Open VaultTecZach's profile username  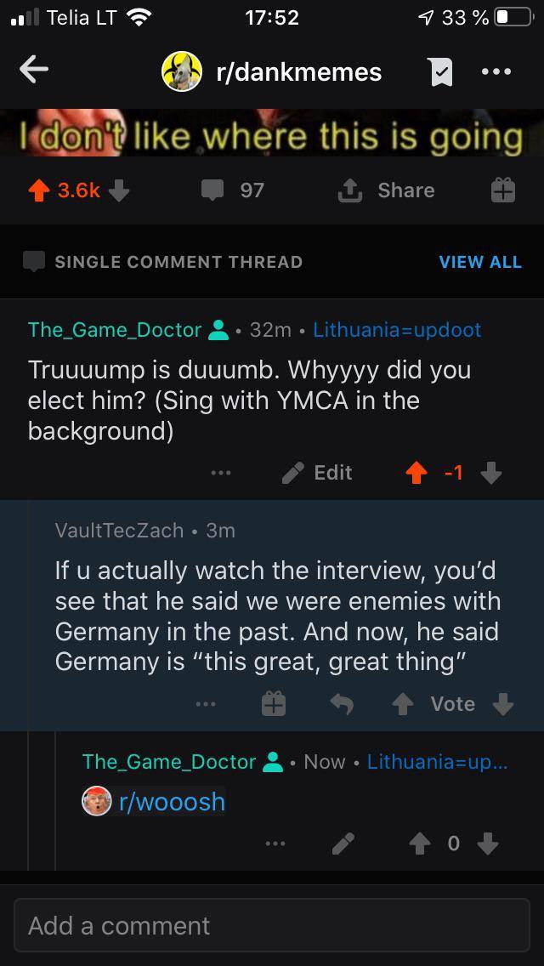tap(119, 530)
